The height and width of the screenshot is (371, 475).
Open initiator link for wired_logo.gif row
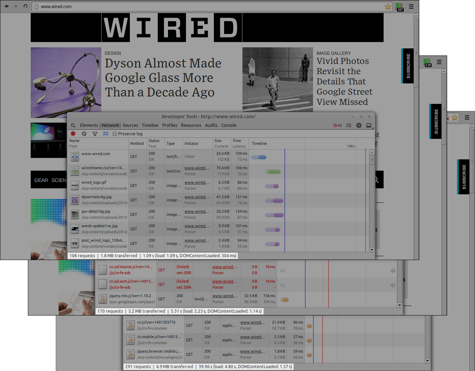tap(197, 183)
